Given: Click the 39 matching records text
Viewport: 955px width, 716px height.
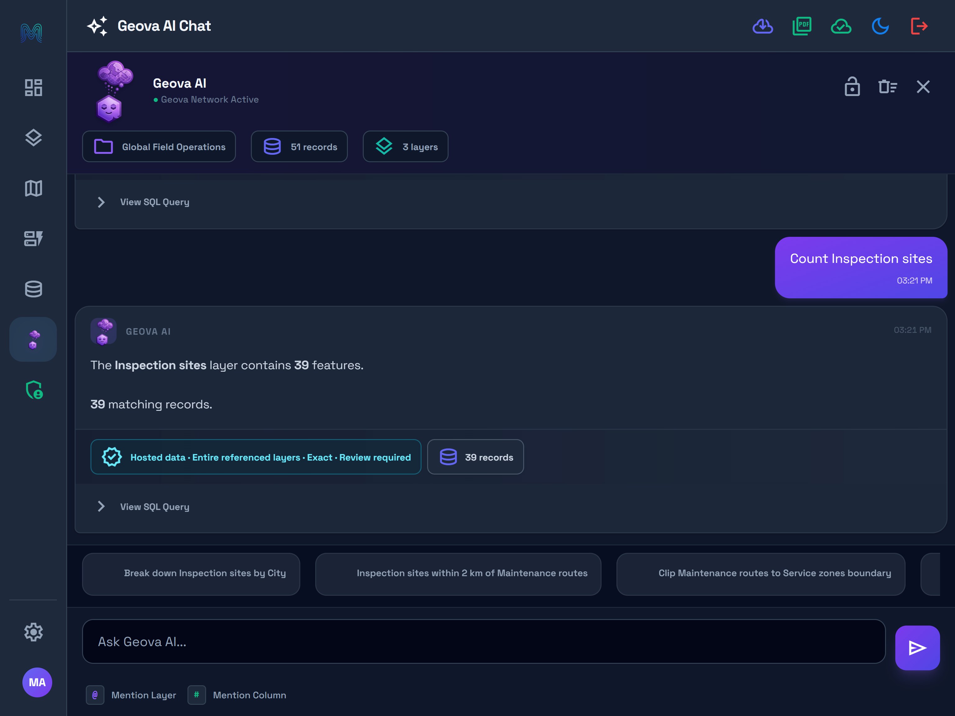Looking at the screenshot, I should [151, 404].
